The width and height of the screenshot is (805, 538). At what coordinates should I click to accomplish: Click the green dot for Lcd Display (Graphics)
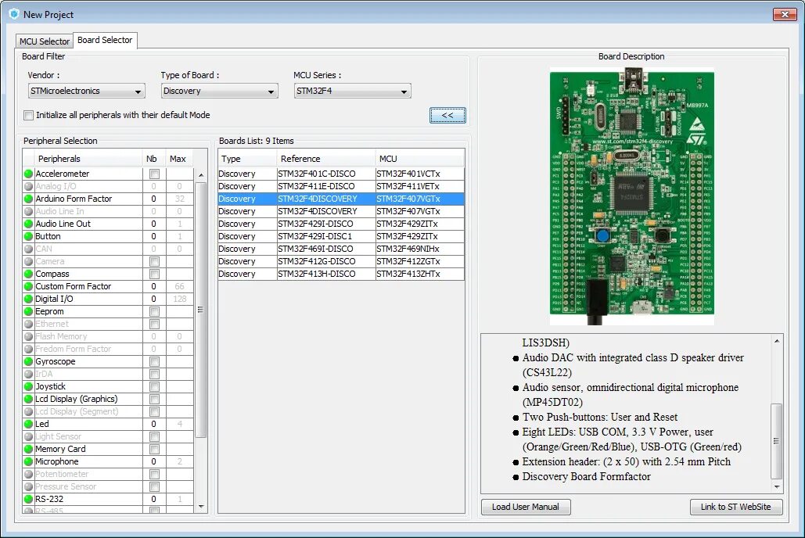point(29,399)
